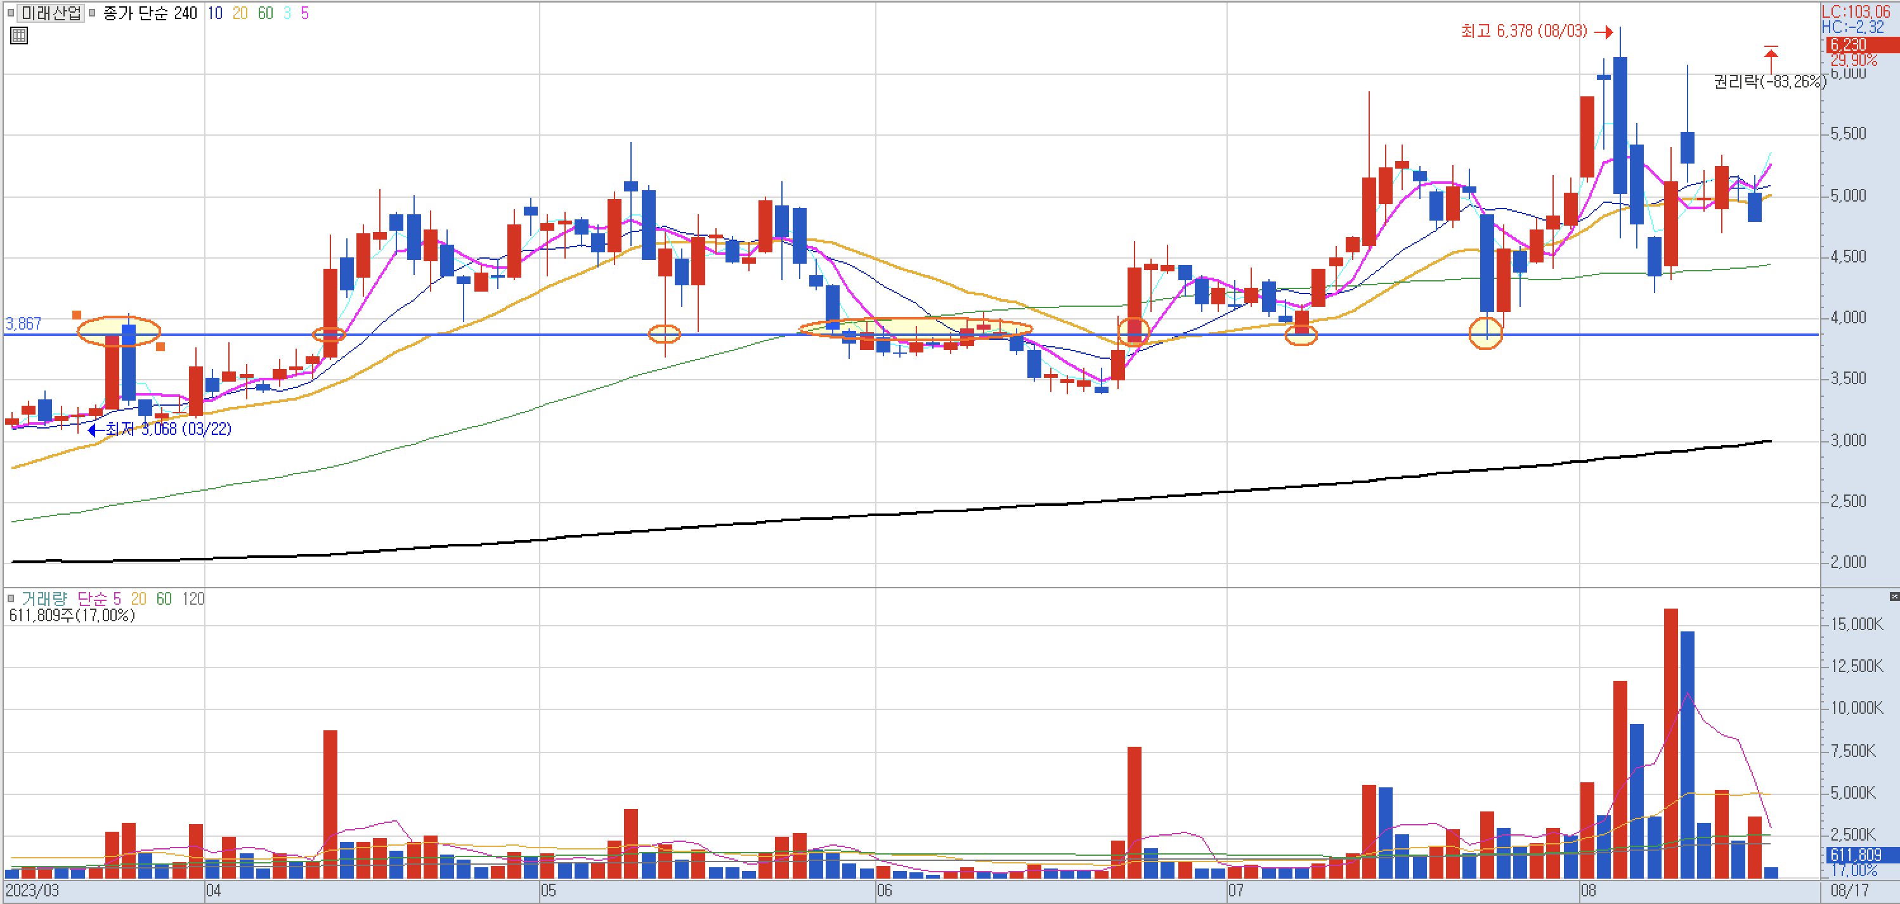The image size is (1900, 904).
Task: Click the 611,809 volume tag on axis
Action: point(1855,855)
